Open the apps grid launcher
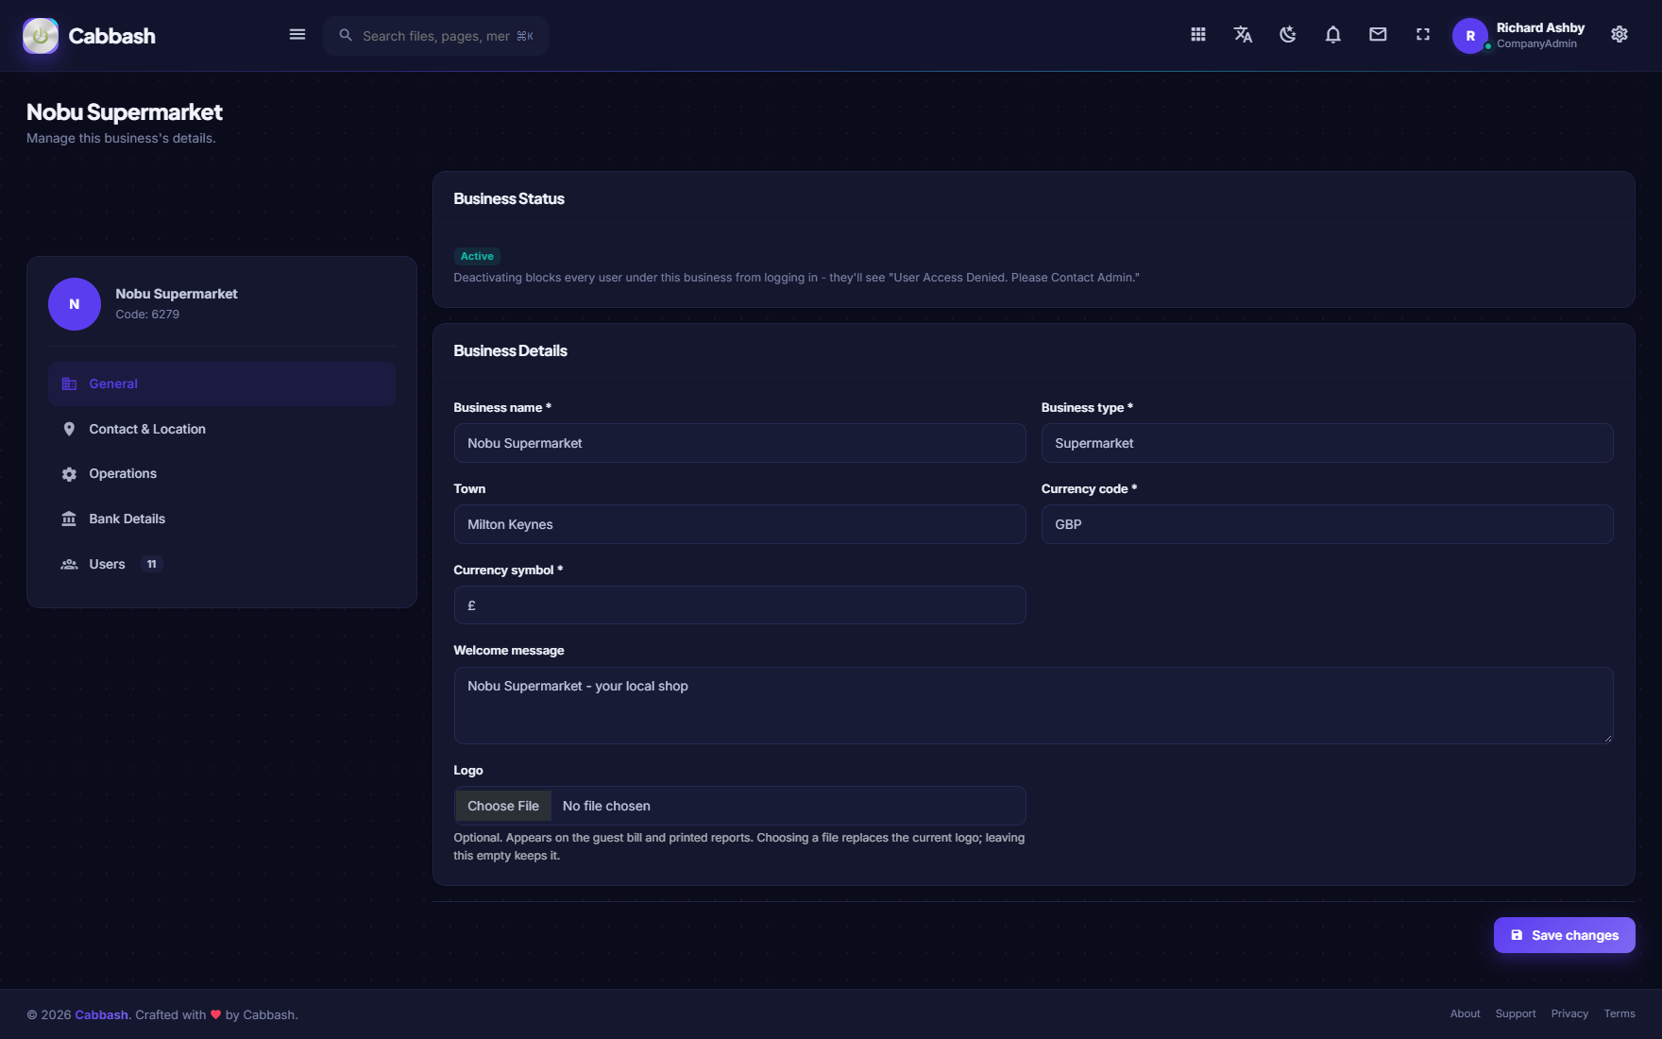Viewport: 1662px width, 1039px height. coord(1198,35)
